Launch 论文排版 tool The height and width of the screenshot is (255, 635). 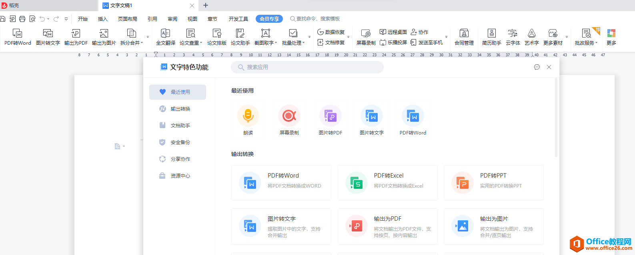click(x=217, y=37)
